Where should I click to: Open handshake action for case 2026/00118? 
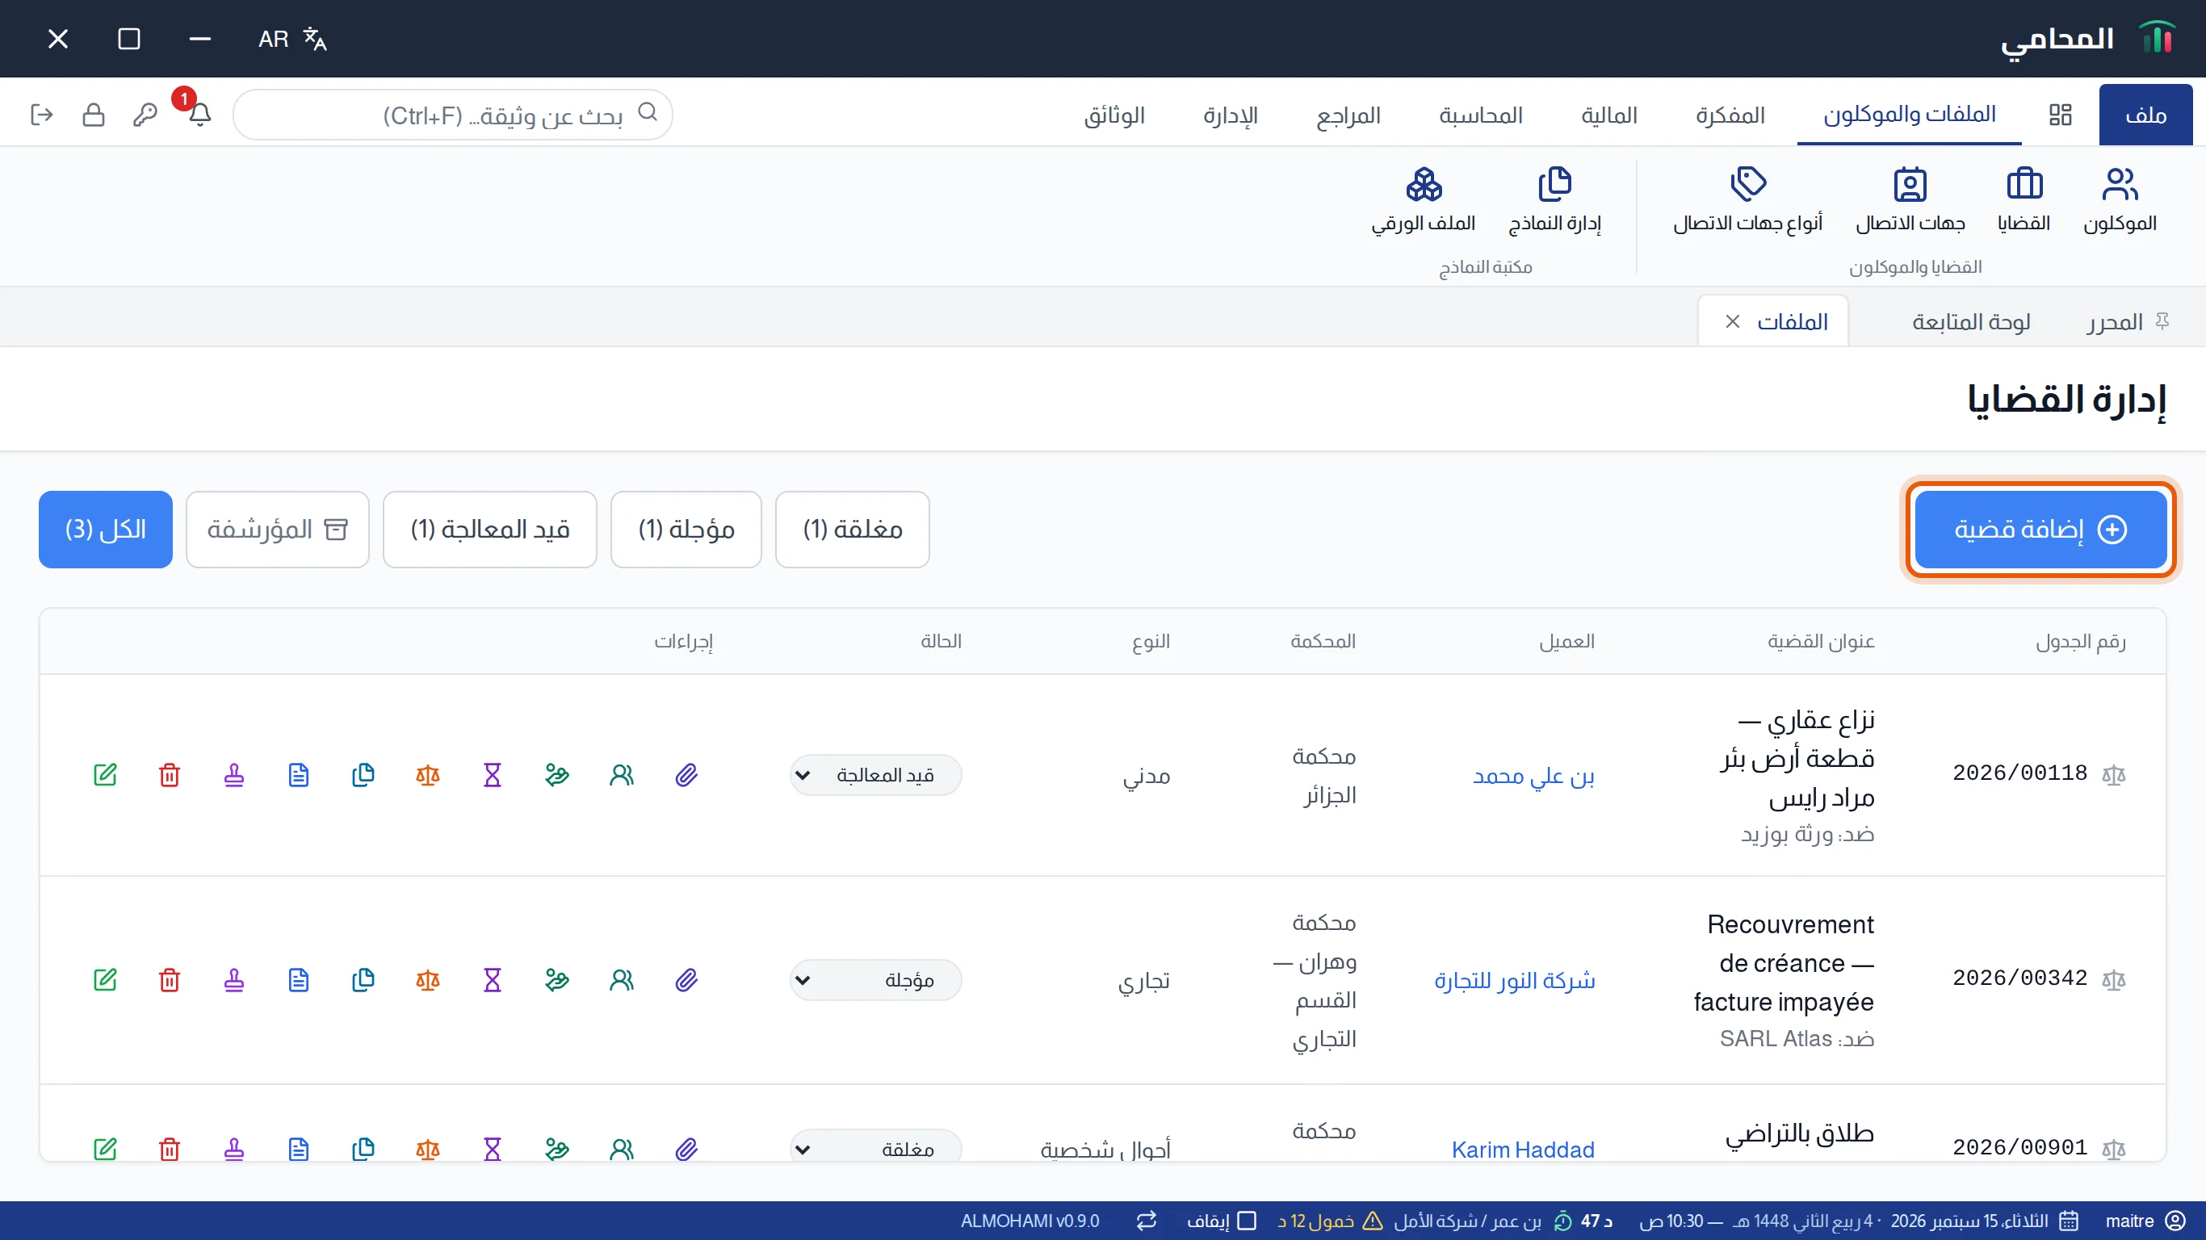pos(556,775)
